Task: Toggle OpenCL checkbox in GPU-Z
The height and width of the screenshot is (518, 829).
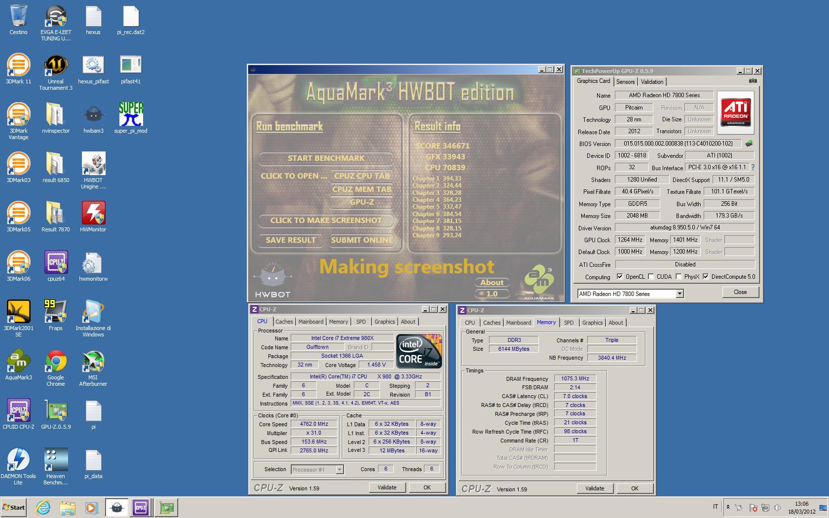Action: pos(620,277)
